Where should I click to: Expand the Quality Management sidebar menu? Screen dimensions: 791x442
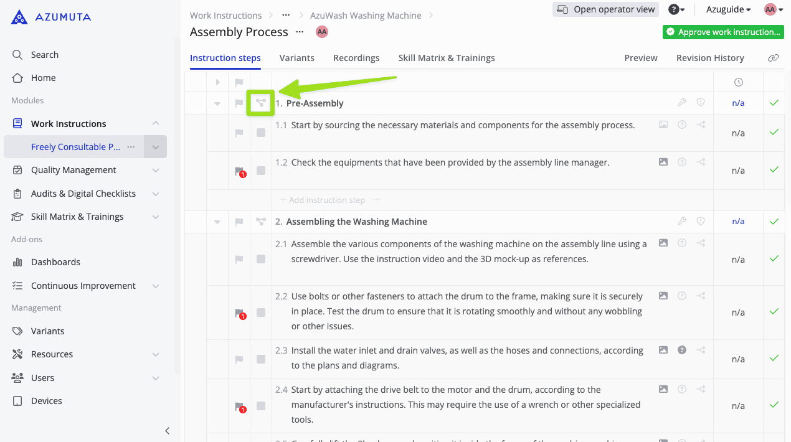coord(156,170)
